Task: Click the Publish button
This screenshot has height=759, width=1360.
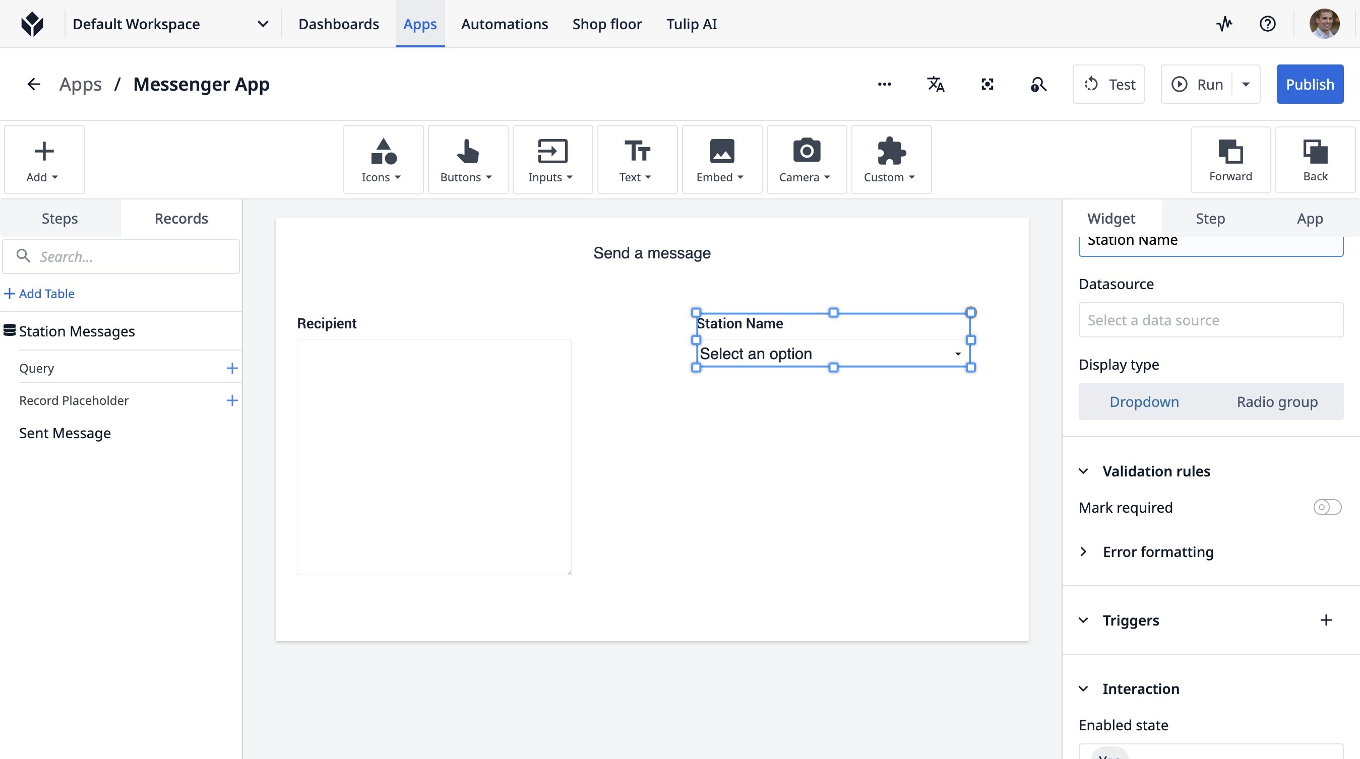Action: coord(1309,85)
